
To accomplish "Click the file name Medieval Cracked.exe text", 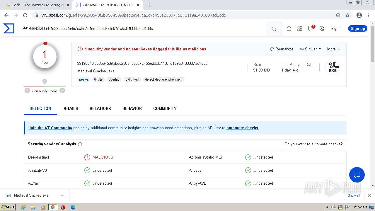I will (96, 71).
